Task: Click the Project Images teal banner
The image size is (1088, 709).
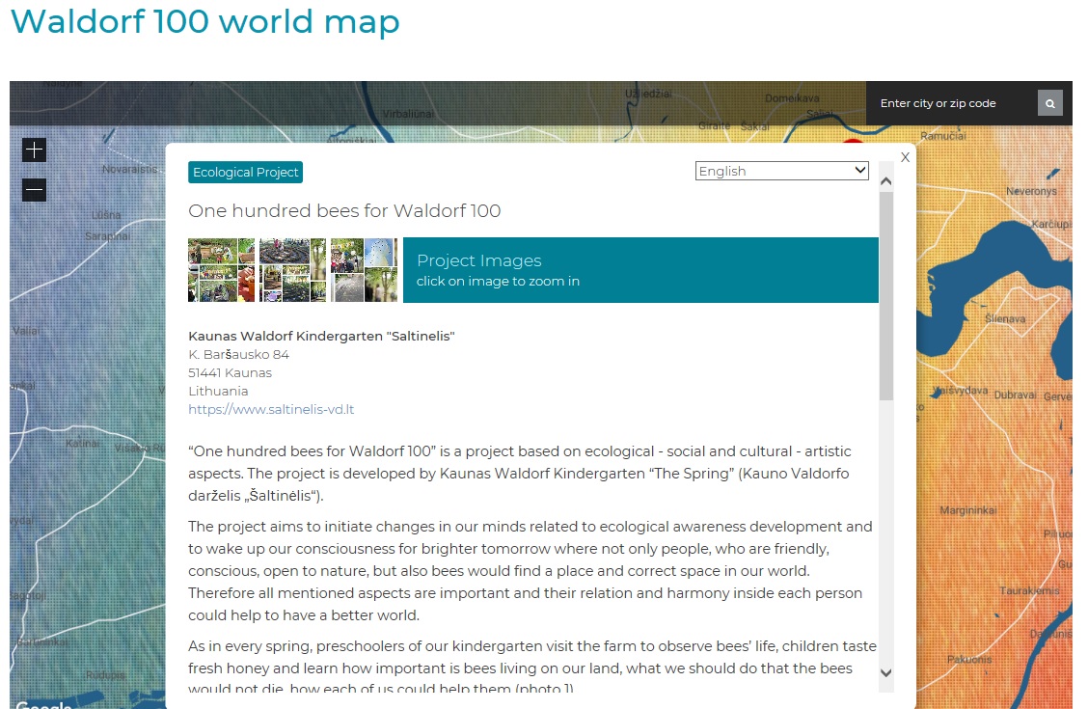Action: [x=640, y=270]
